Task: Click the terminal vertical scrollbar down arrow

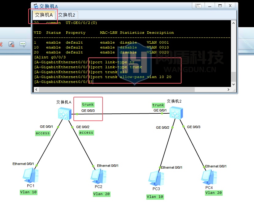Action: coord(233,84)
